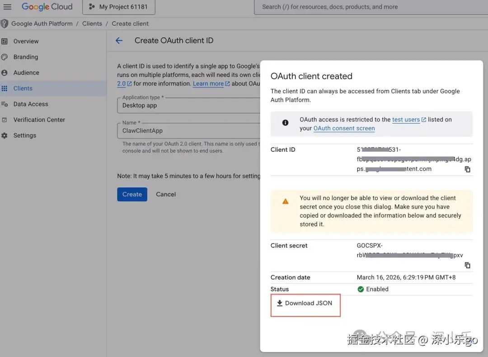The image size is (488, 357).
Task: Click the Audience person icon
Action: tap(5, 72)
